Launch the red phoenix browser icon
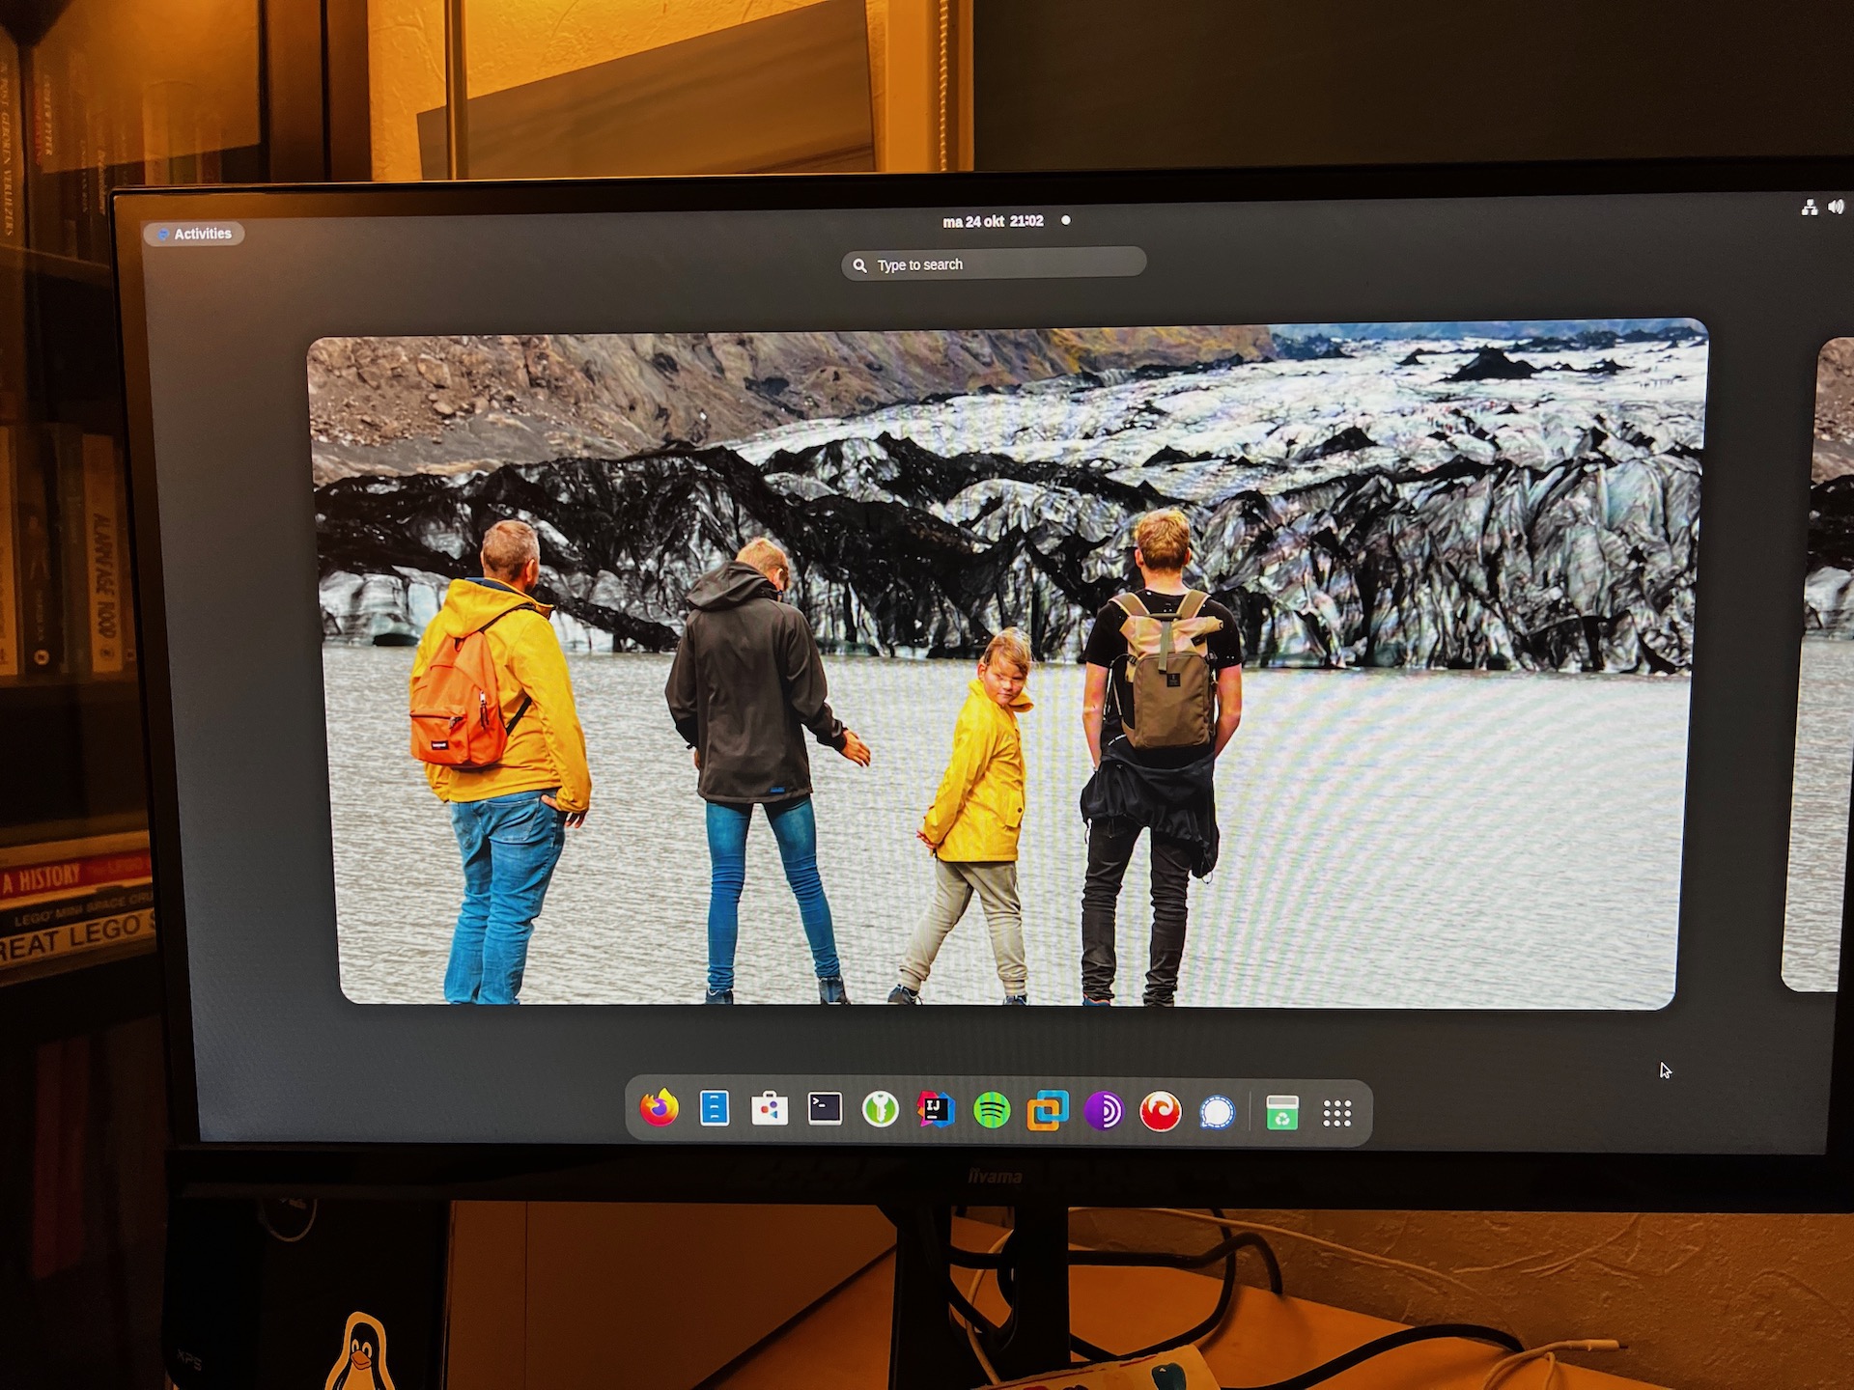Image resolution: width=1854 pixels, height=1390 pixels. click(1160, 1112)
